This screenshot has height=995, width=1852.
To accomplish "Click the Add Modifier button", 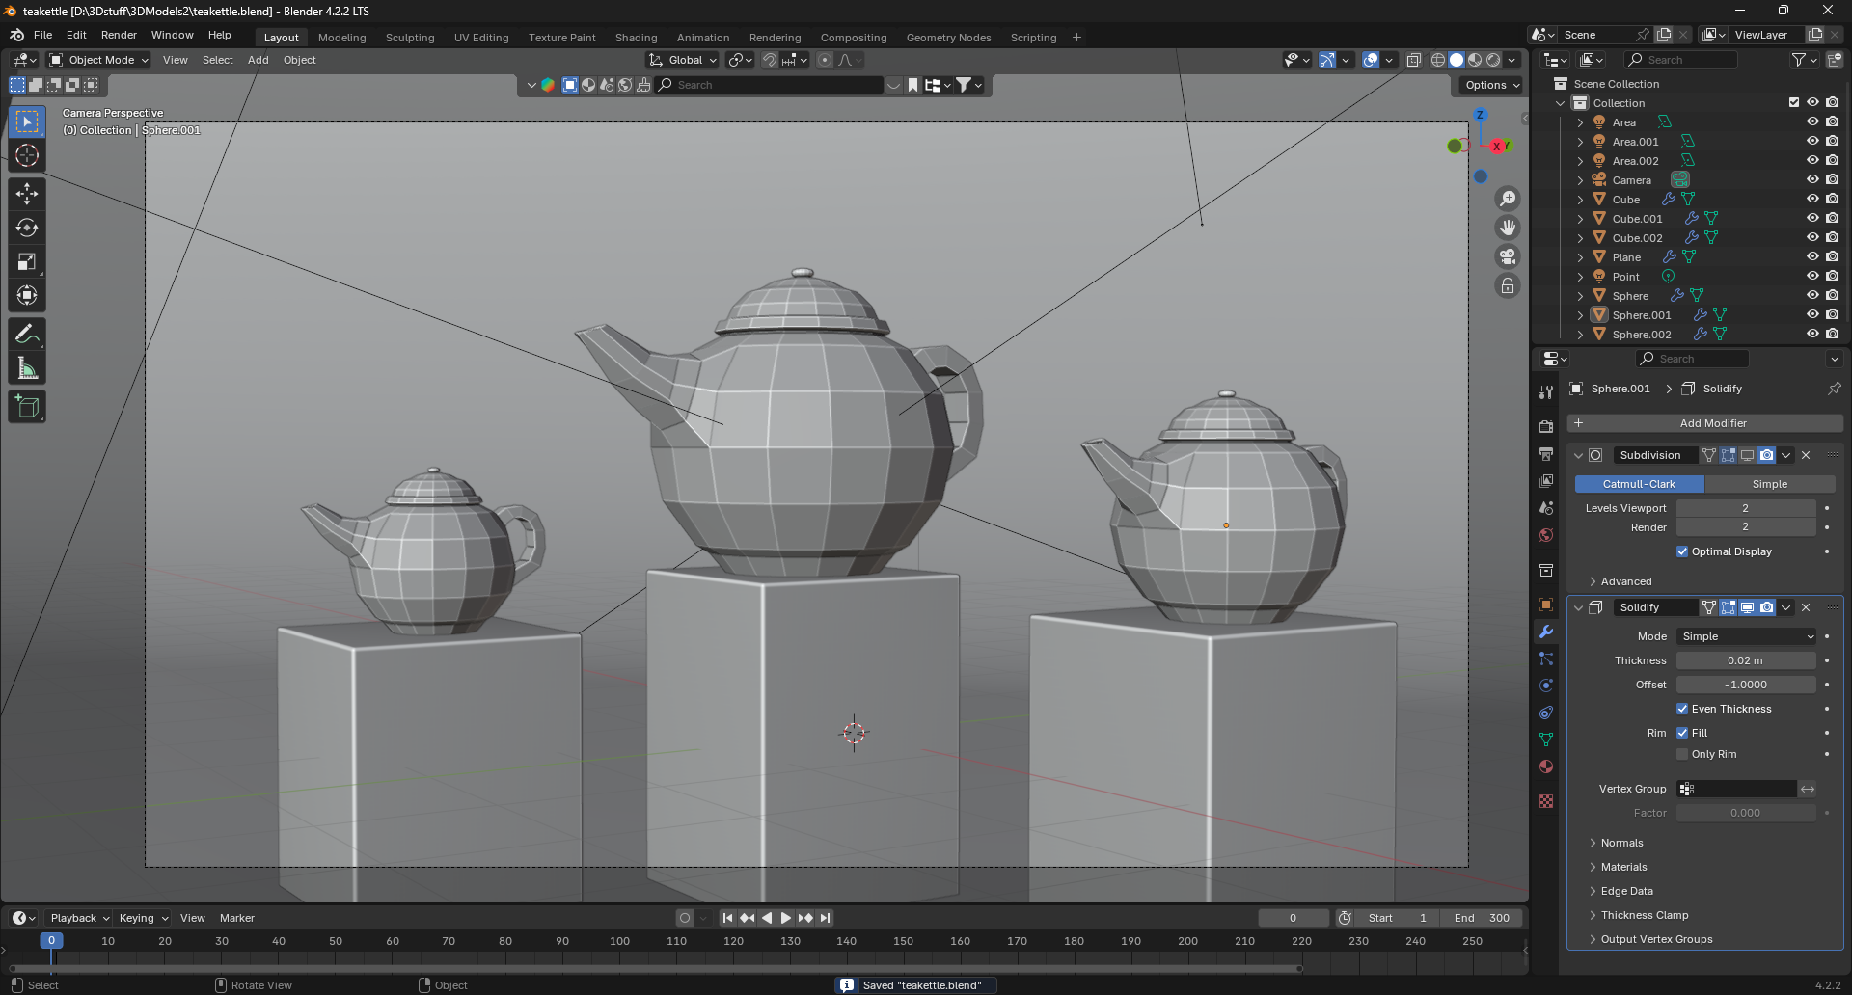I will click(1704, 423).
